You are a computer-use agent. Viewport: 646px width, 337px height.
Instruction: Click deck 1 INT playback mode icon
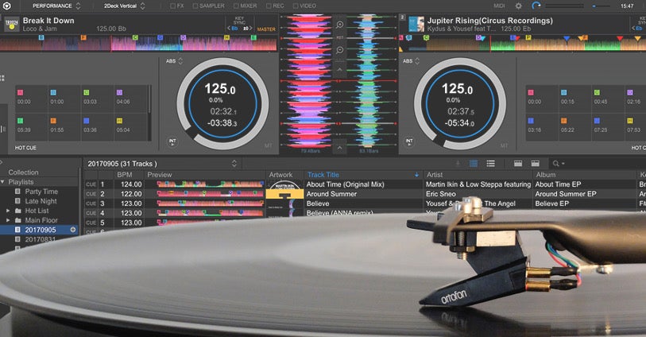pos(172,141)
